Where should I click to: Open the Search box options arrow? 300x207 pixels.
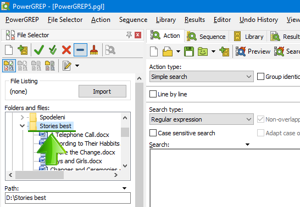click(x=247, y=145)
